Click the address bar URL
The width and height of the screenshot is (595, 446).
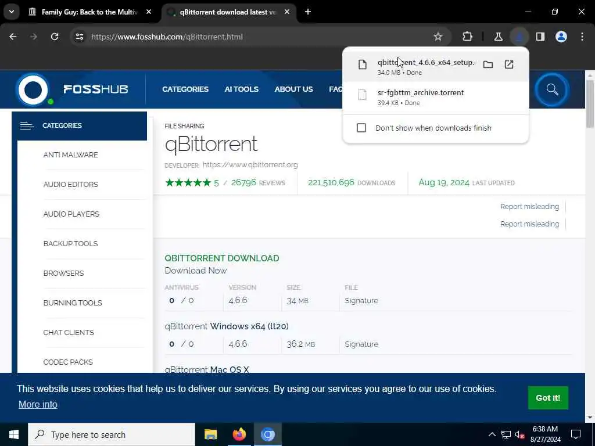[x=167, y=37]
